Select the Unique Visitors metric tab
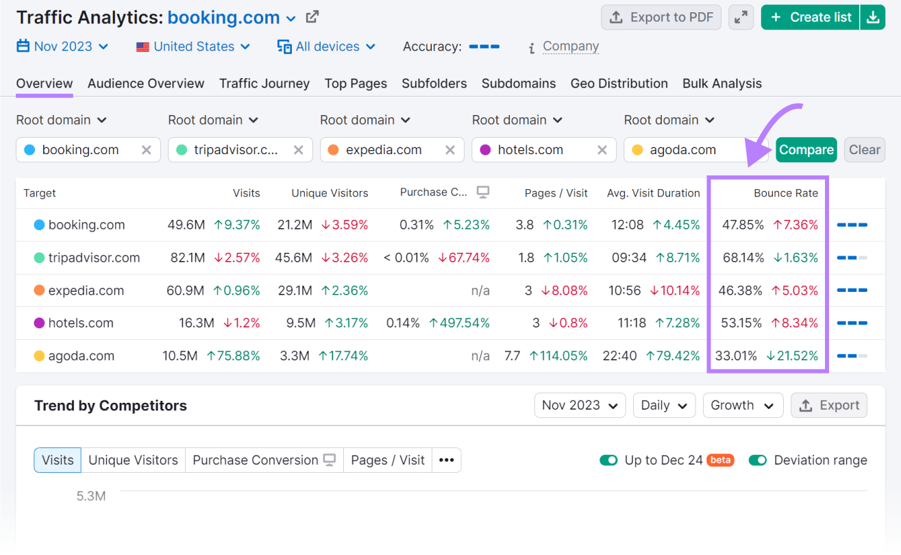Screen dimensions: 901x555 coord(133,460)
